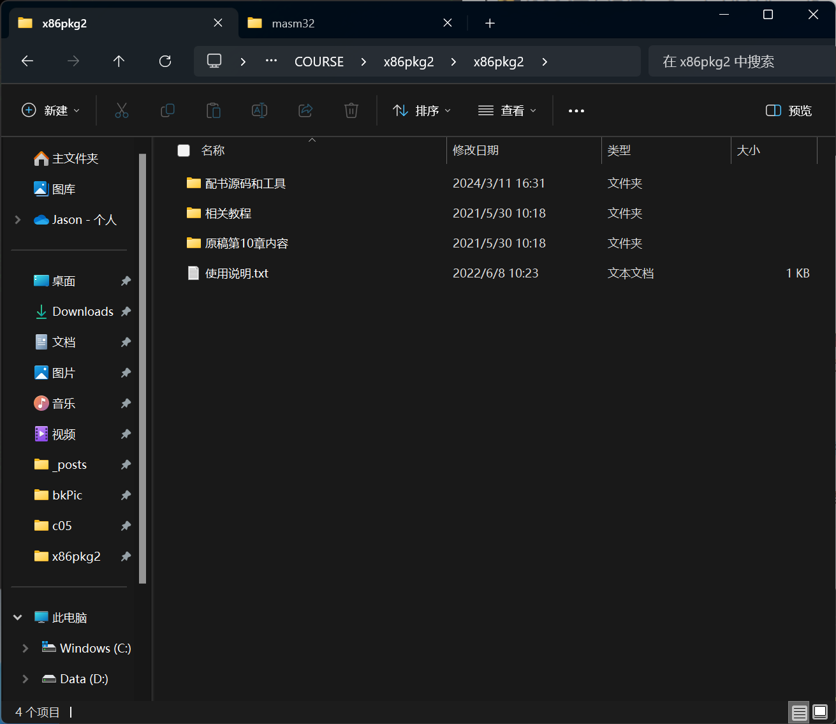Toggle the select-all checkbox in header
The width and height of the screenshot is (836, 724).
184,151
